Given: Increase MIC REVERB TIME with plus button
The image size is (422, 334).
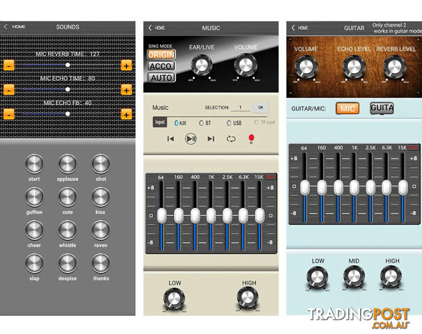Looking at the screenshot, I should click(127, 65).
